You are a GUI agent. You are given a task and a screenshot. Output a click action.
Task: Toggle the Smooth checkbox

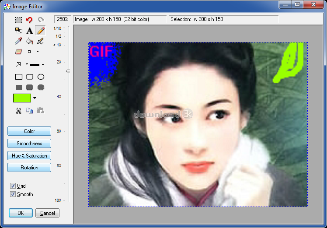pos(13,194)
